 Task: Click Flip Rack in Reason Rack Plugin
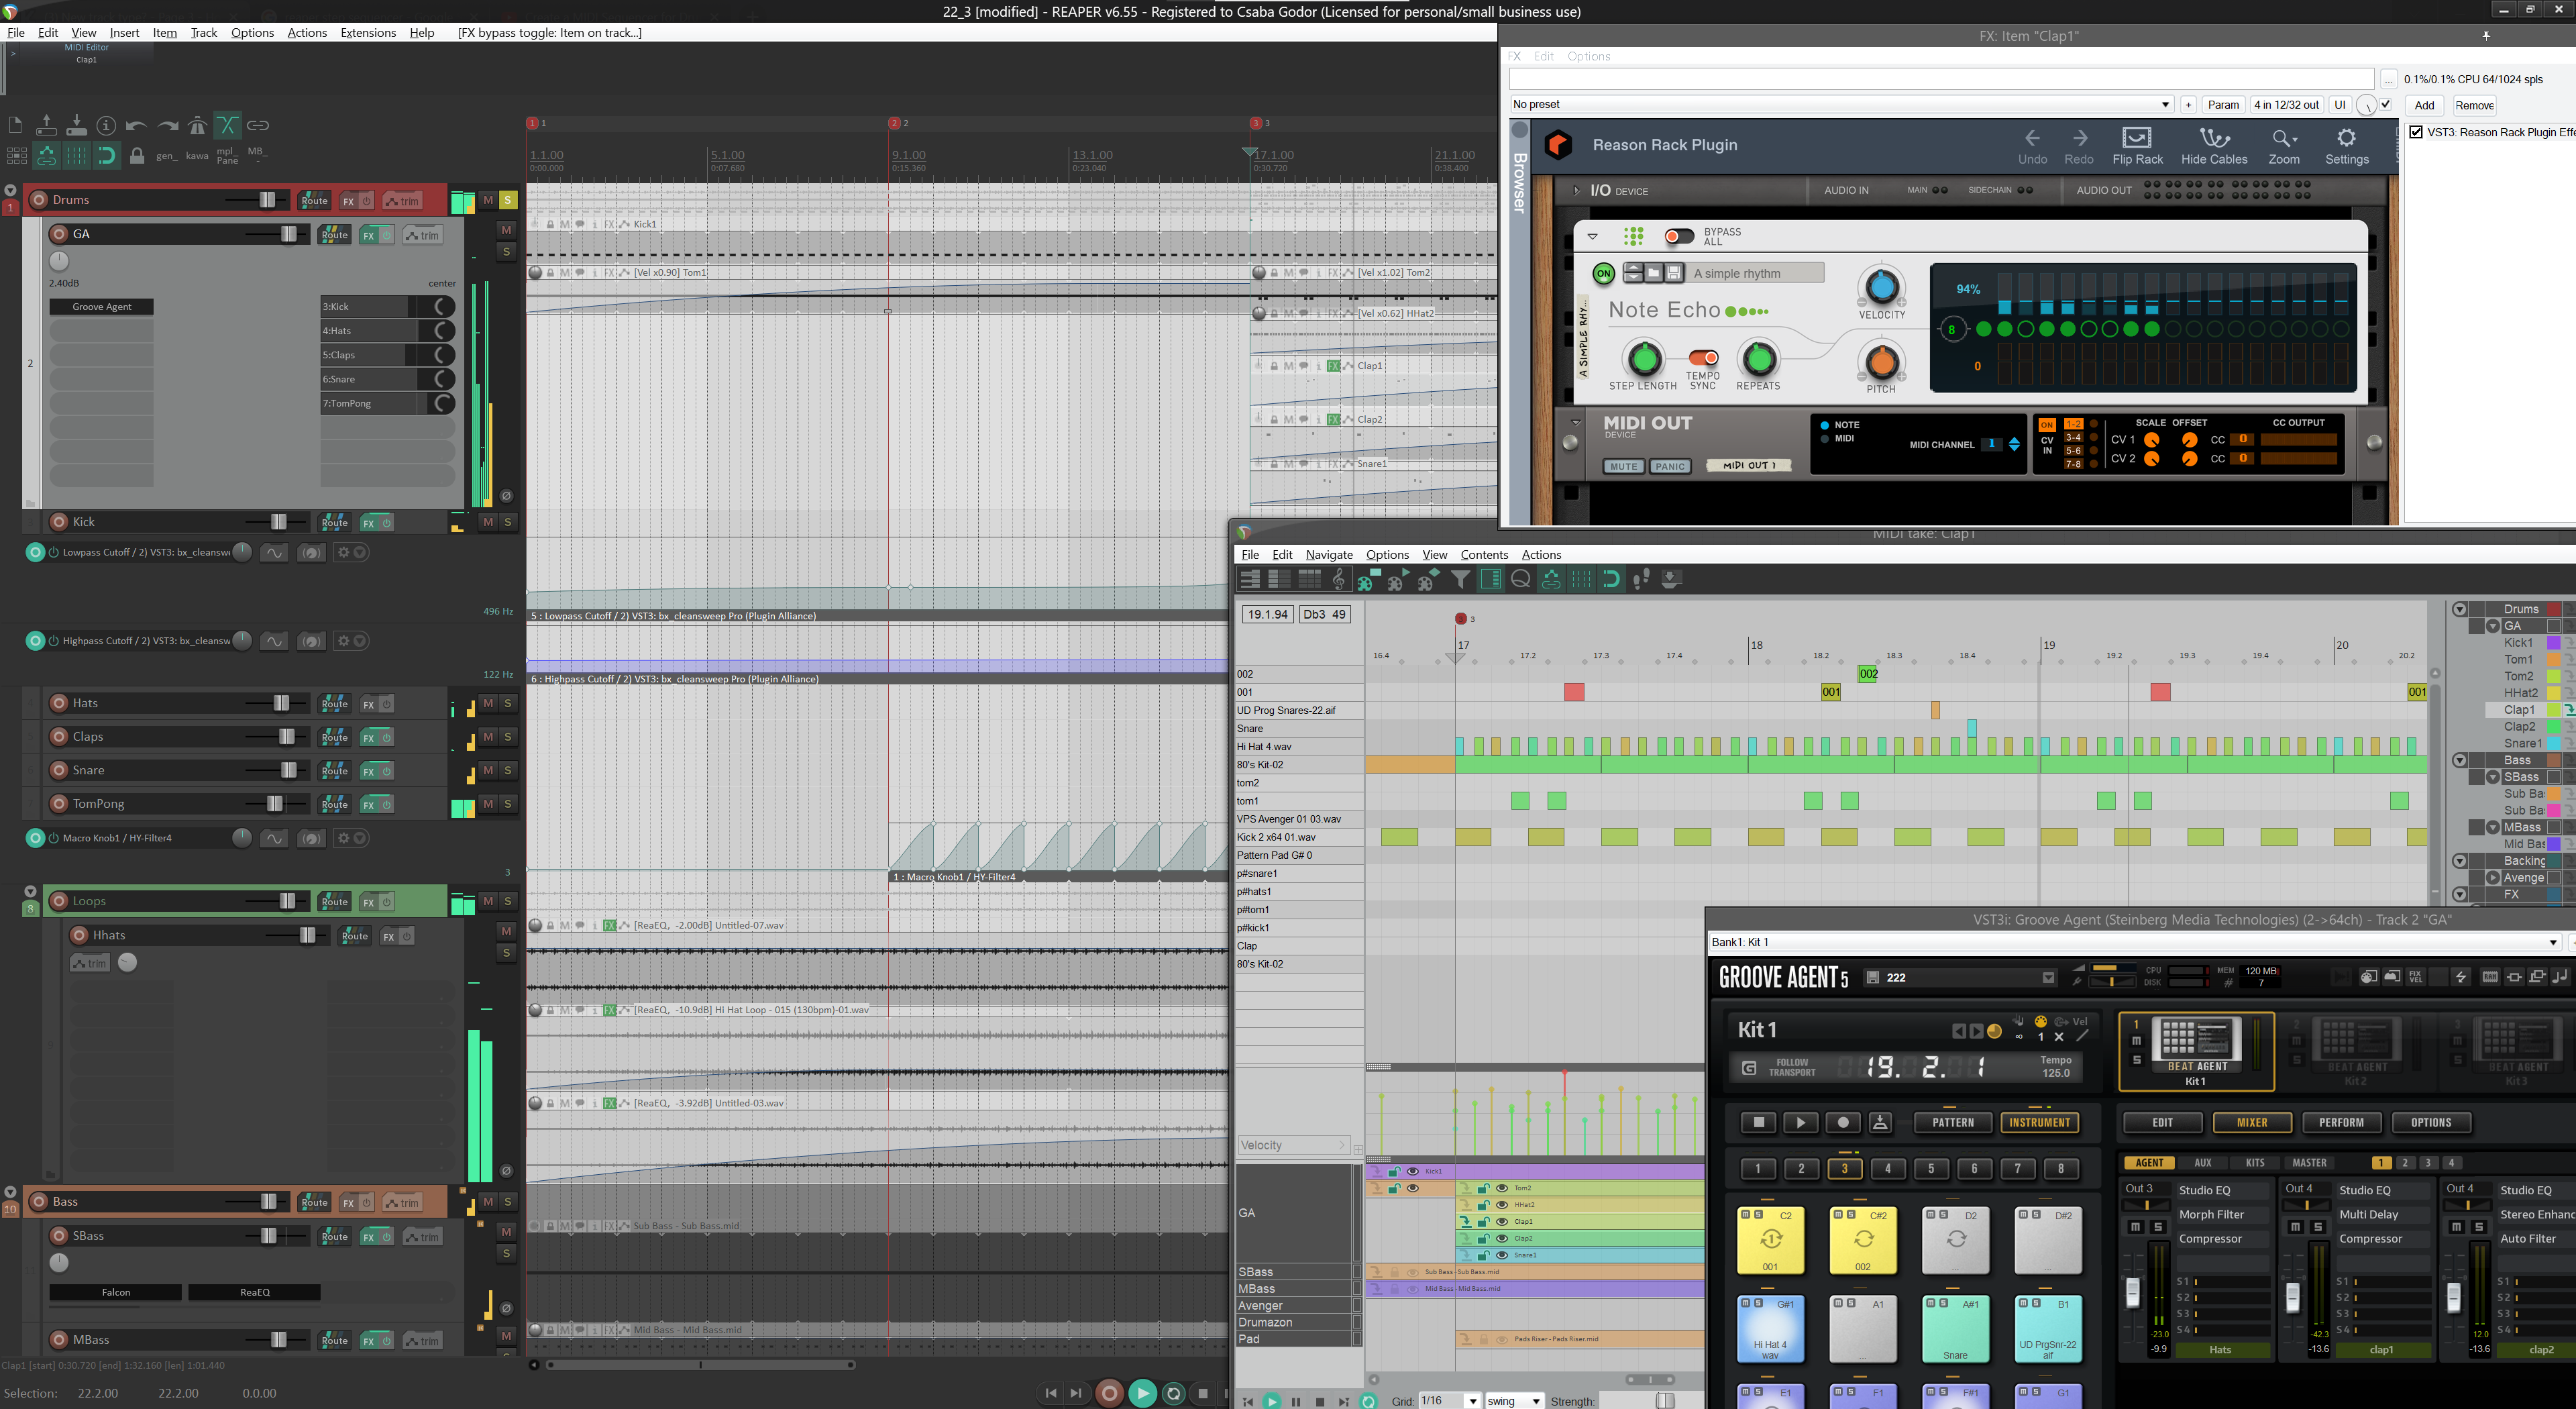pos(2137,146)
